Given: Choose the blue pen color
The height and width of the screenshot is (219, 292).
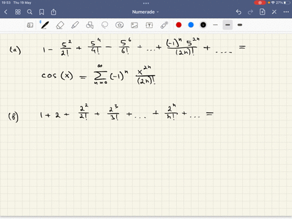Looking at the screenshot, I should (x=191, y=25).
